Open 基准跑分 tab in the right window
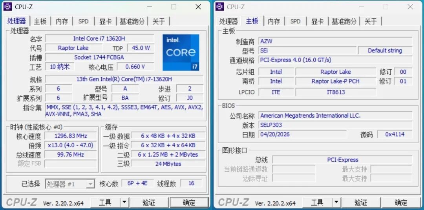The height and width of the screenshot is (210, 424). tap(344, 21)
